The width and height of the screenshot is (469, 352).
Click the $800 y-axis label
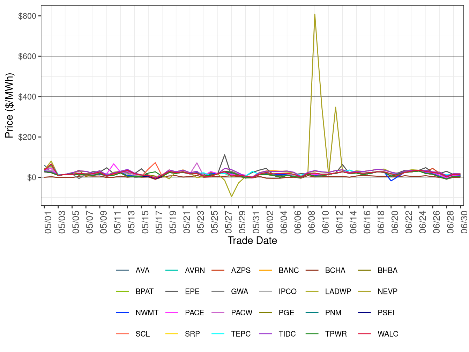(27, 16)
